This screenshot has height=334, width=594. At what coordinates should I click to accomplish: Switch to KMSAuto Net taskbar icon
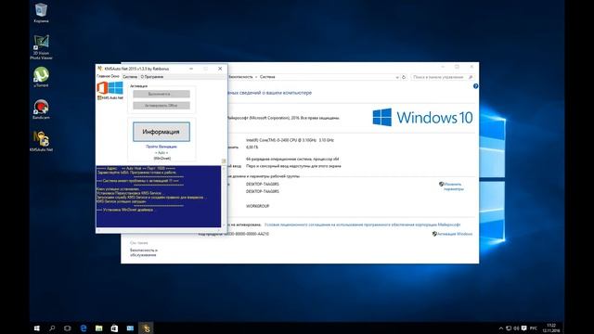(x=146, y=328)
